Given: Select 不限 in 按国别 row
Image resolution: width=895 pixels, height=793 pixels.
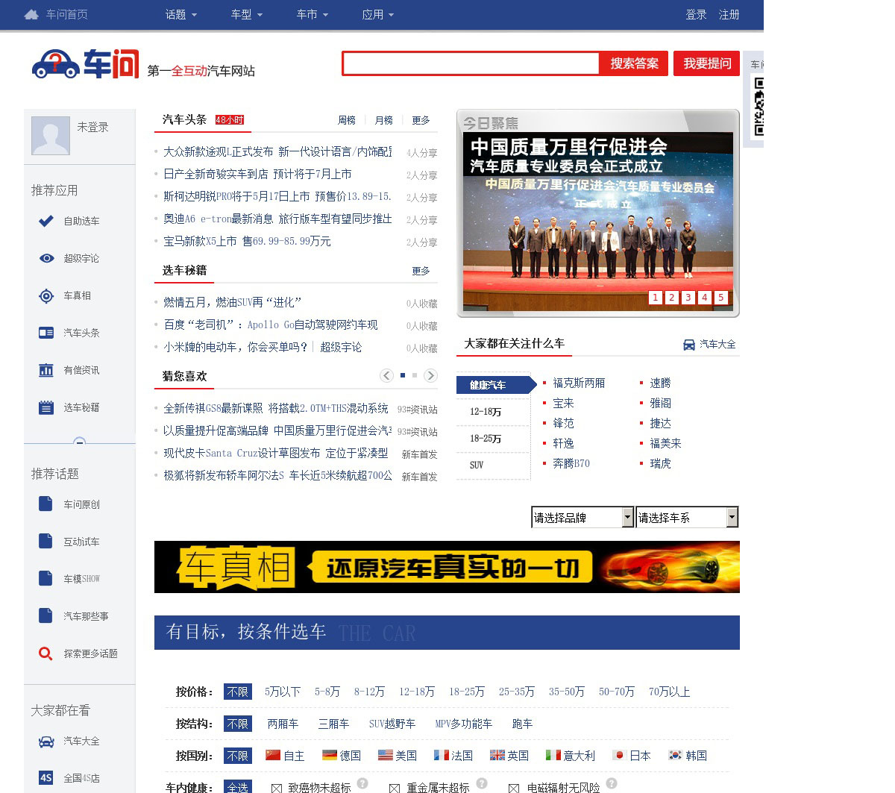Looking at the screenshot, I should pyautogui.click(x=238, y=756).
